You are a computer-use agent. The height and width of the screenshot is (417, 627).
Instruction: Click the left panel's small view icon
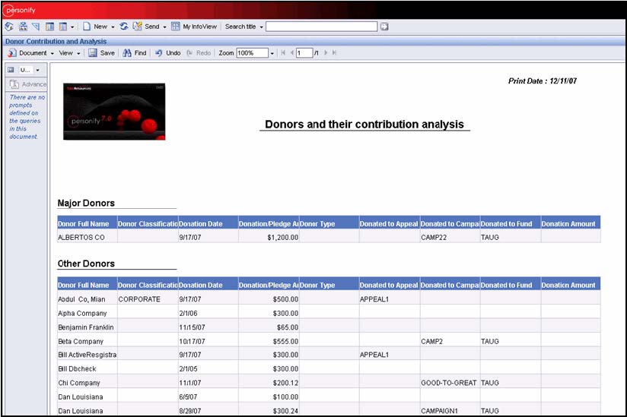(x=11, y=70)
